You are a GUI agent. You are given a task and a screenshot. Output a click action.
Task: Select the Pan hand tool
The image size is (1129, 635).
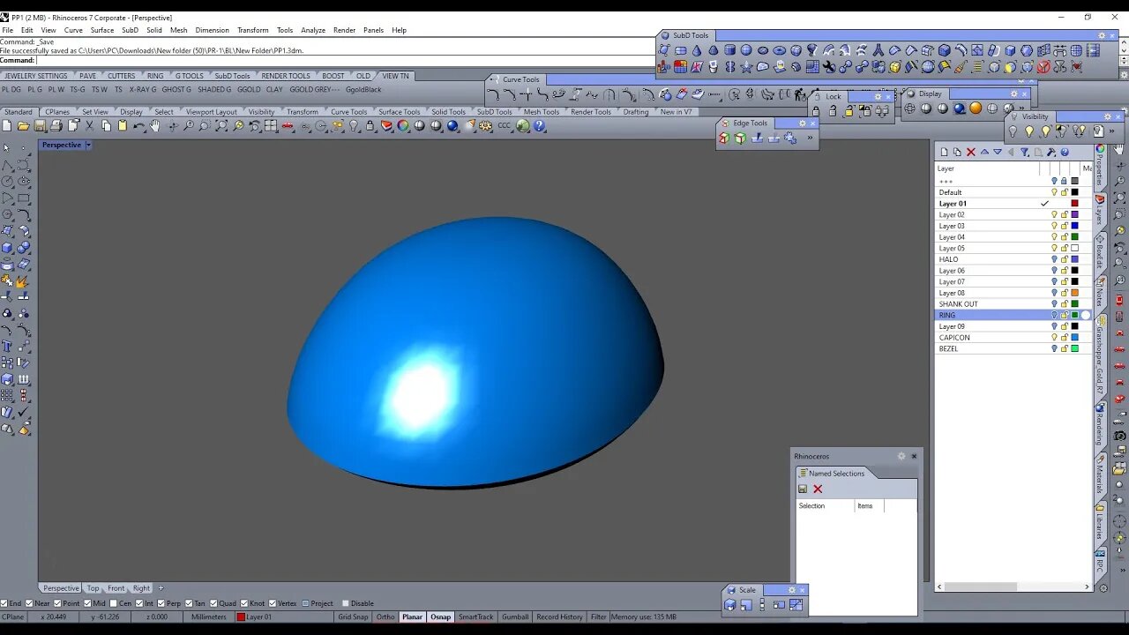coord(155,126)
